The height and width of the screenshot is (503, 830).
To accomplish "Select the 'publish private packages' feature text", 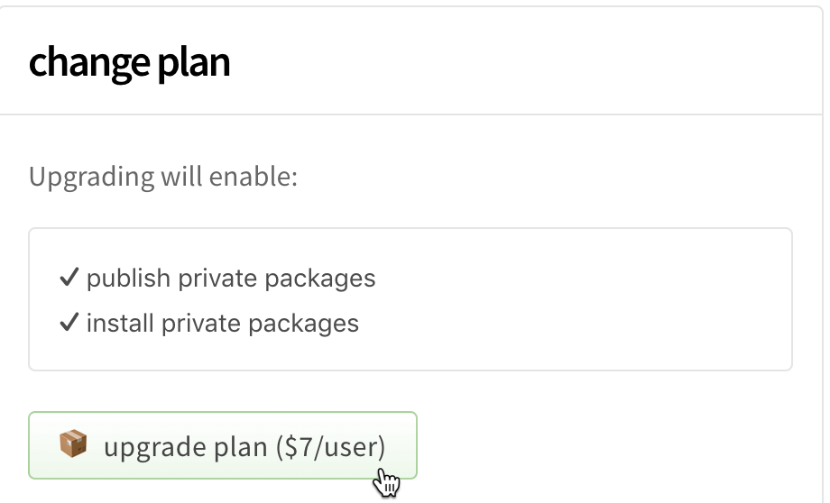I will [x=231, y=279].
